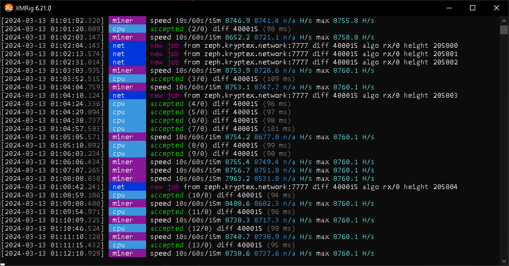Click the 'accepted (7/0)' text
The image size is (509, 266).
click(x=179, y=129)
